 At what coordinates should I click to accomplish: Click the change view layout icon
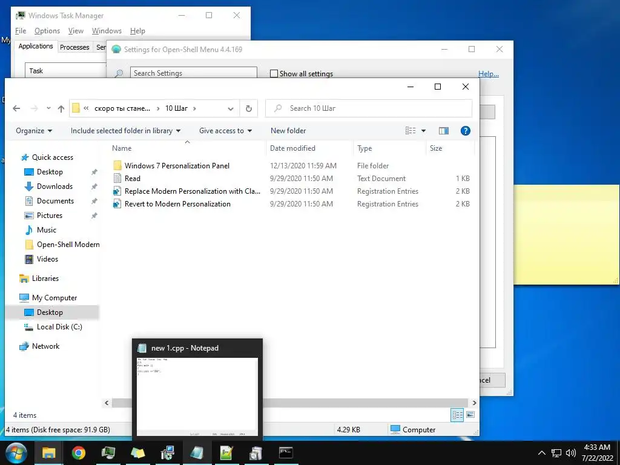(411, 131)
